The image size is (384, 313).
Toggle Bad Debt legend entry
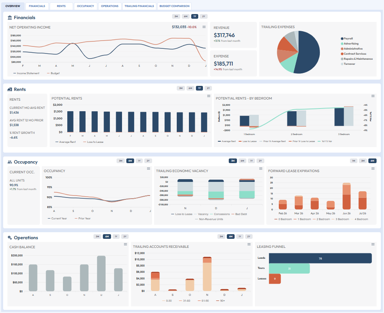tap(239, 214)
